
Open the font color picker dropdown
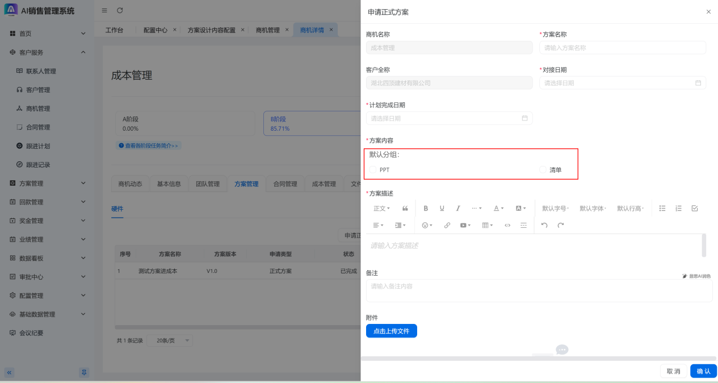tap(498, 209)
